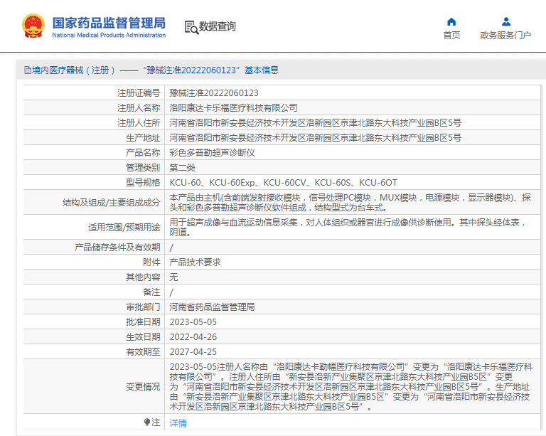Click 其他内容 value 无
Screen dimensions: 546x436
pos(173,277)
